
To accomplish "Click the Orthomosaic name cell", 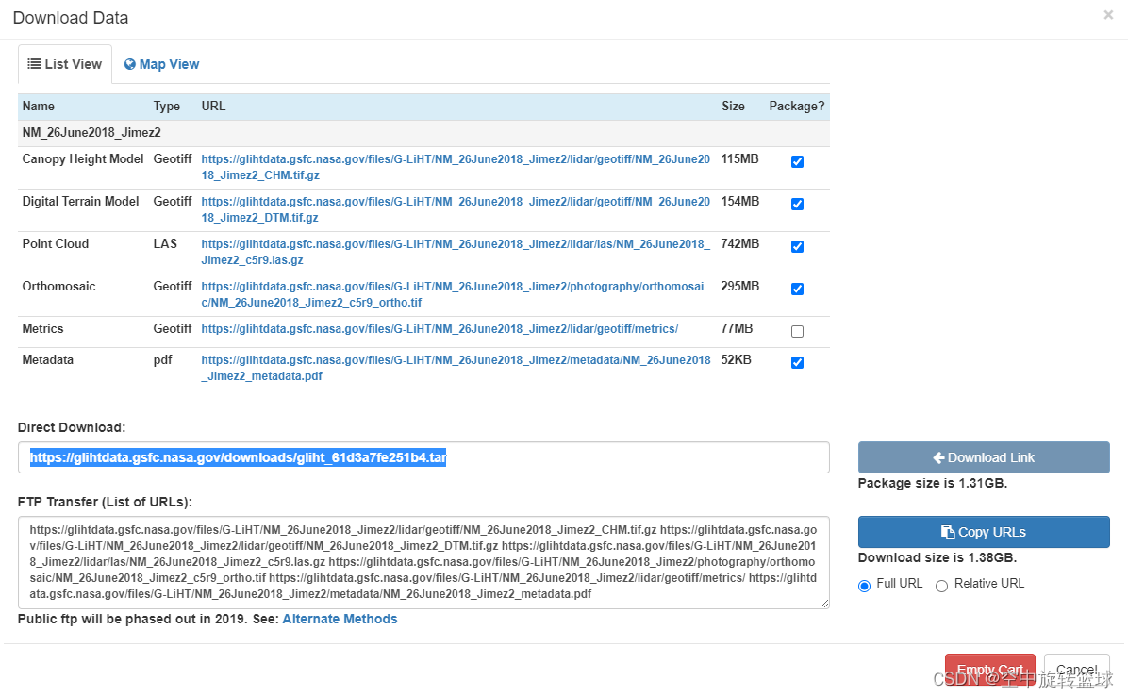I will click(59, 287).
